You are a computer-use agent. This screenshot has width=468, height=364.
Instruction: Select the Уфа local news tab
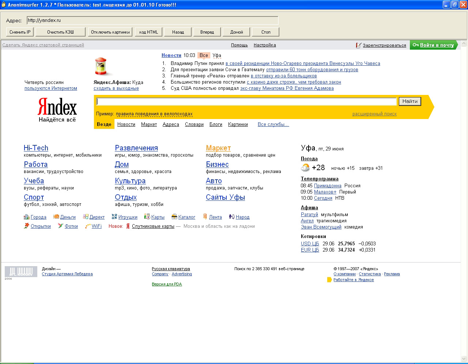coord(217,55)
